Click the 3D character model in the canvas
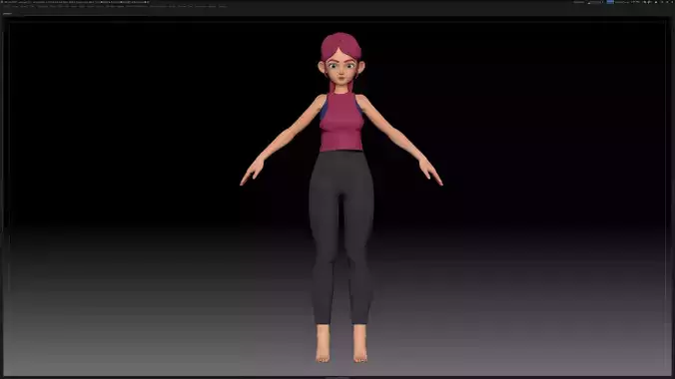Image resolution: width=675 pixels, height=379 pixels. click(x=340, y=197)
